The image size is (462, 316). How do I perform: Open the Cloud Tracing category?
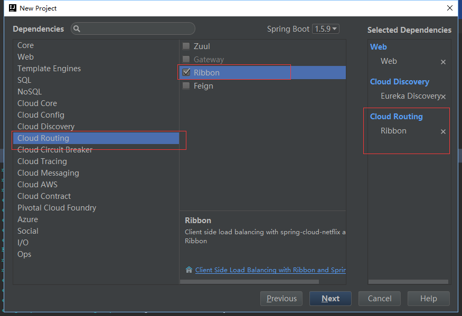click(x=96, y=161)
